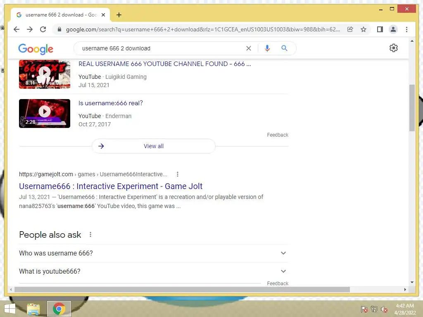Send Feedback for People also ask

point(278,283)
